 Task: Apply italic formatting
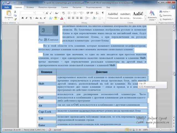27,18
